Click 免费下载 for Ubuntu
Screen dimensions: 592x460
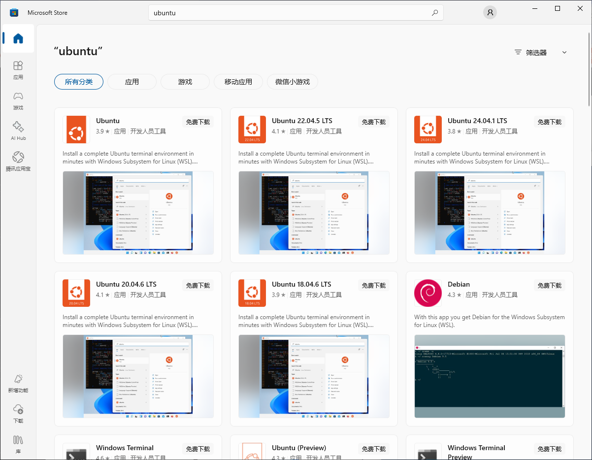tap(198, 122)
